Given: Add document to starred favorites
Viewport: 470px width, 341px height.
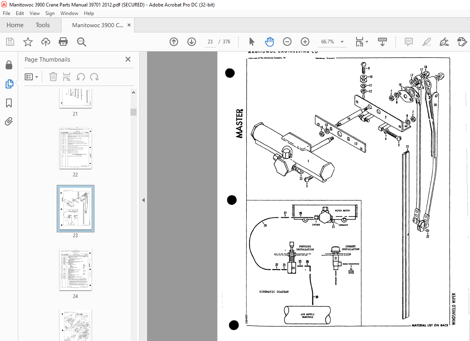Looking at the screenshot, I should click(28, 42).
